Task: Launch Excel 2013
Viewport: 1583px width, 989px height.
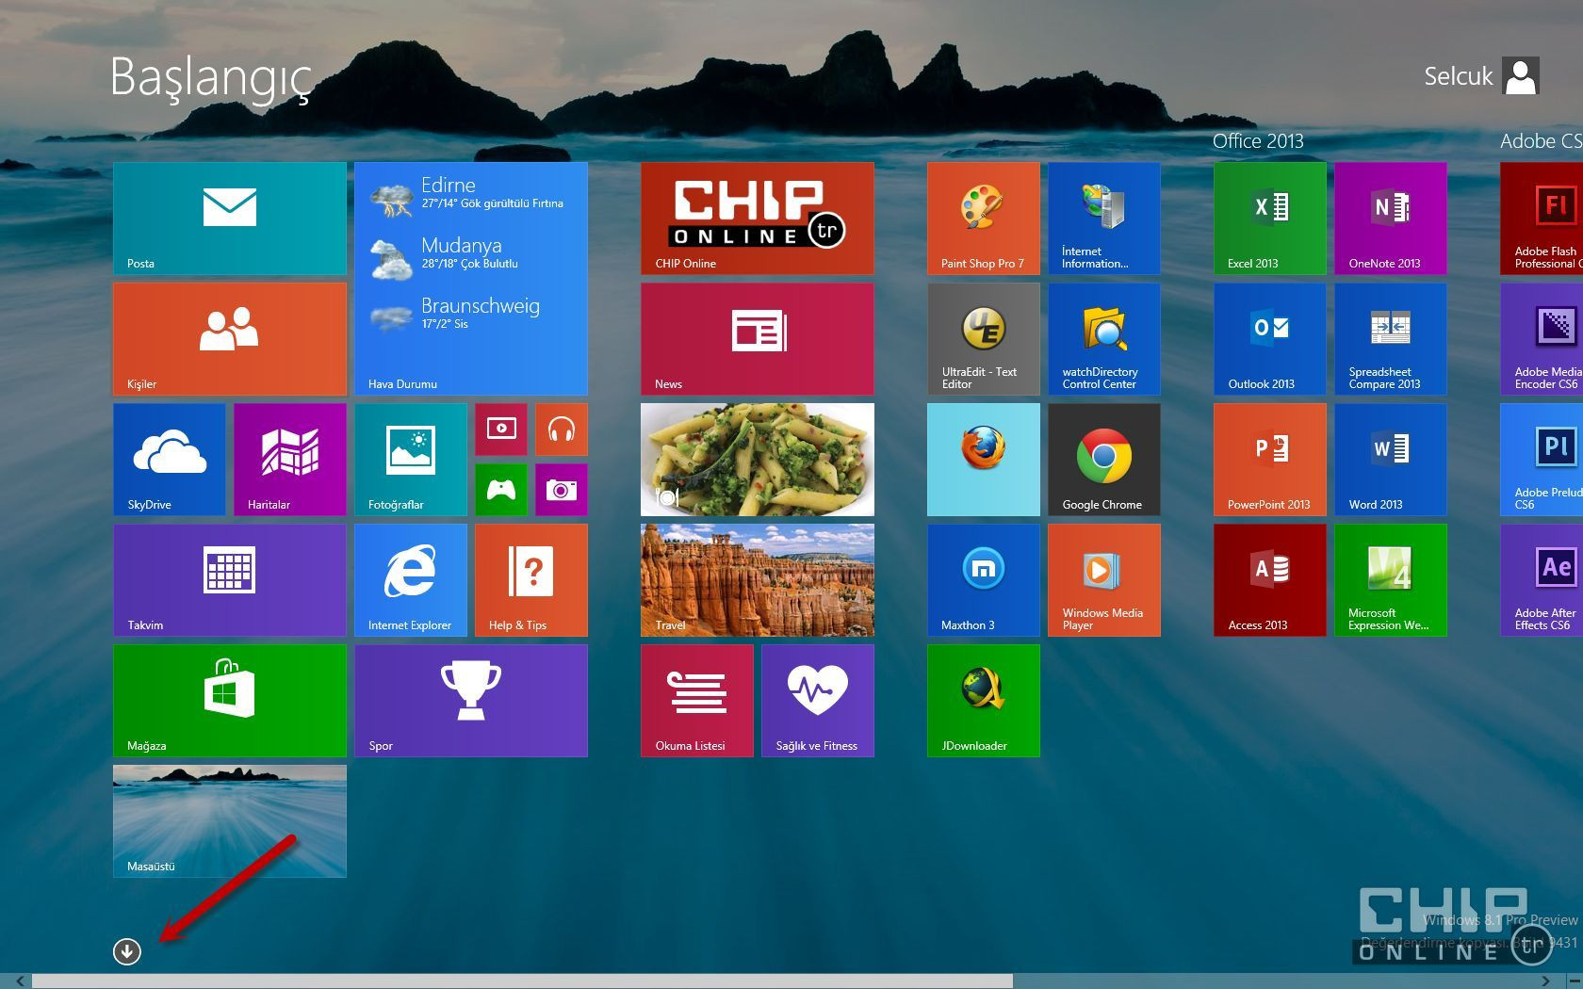Action: point(1270,219)
